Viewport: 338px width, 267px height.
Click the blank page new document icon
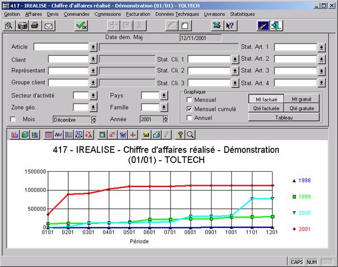click(185, 26)
